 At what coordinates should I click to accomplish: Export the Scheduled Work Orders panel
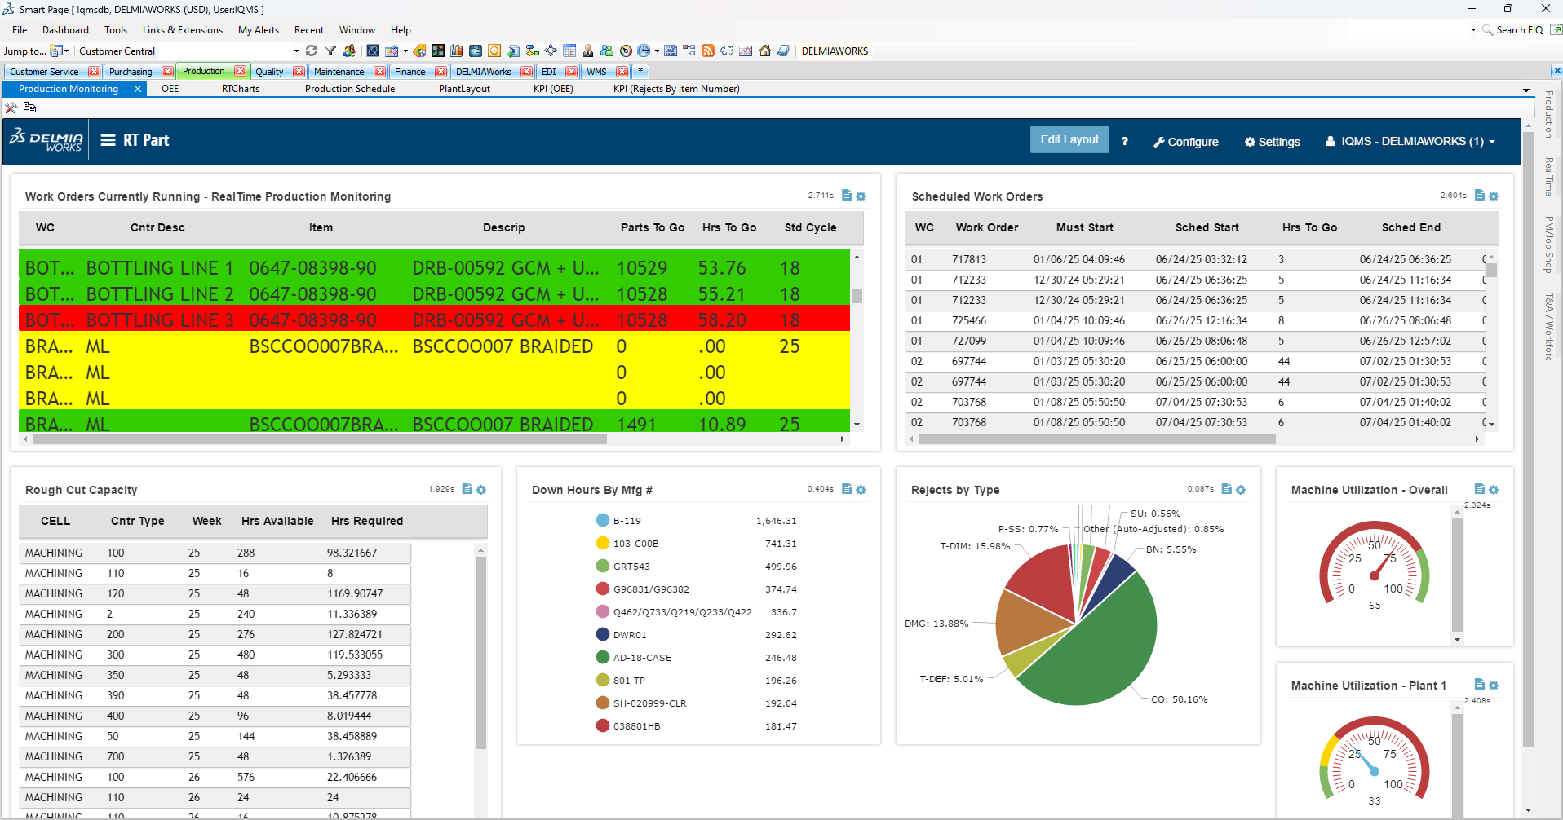1480,196
